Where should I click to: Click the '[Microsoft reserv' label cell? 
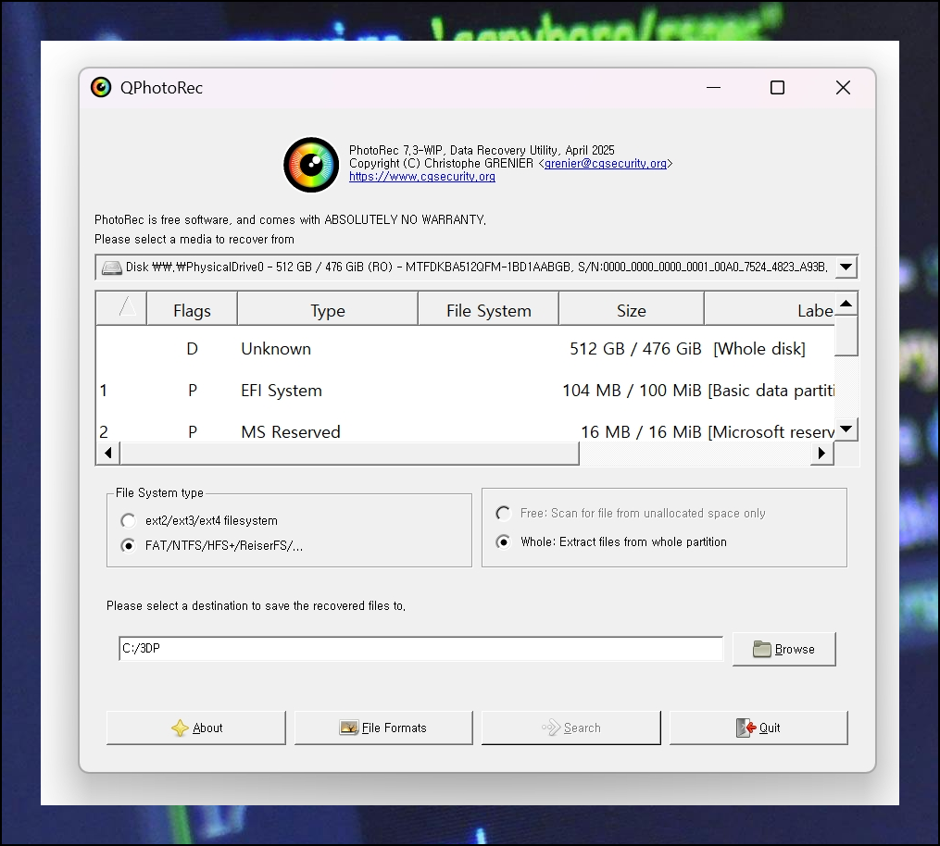click(771, 432)
